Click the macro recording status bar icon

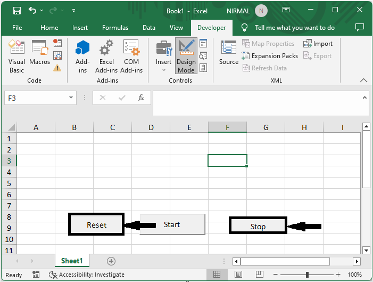tap(36, 275)
